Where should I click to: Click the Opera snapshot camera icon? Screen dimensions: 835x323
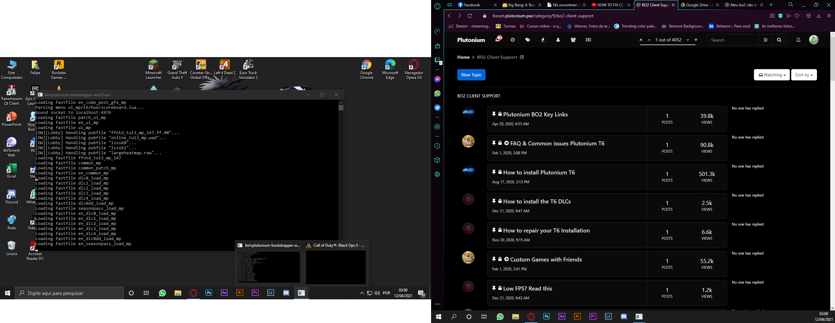pos(772,16)
